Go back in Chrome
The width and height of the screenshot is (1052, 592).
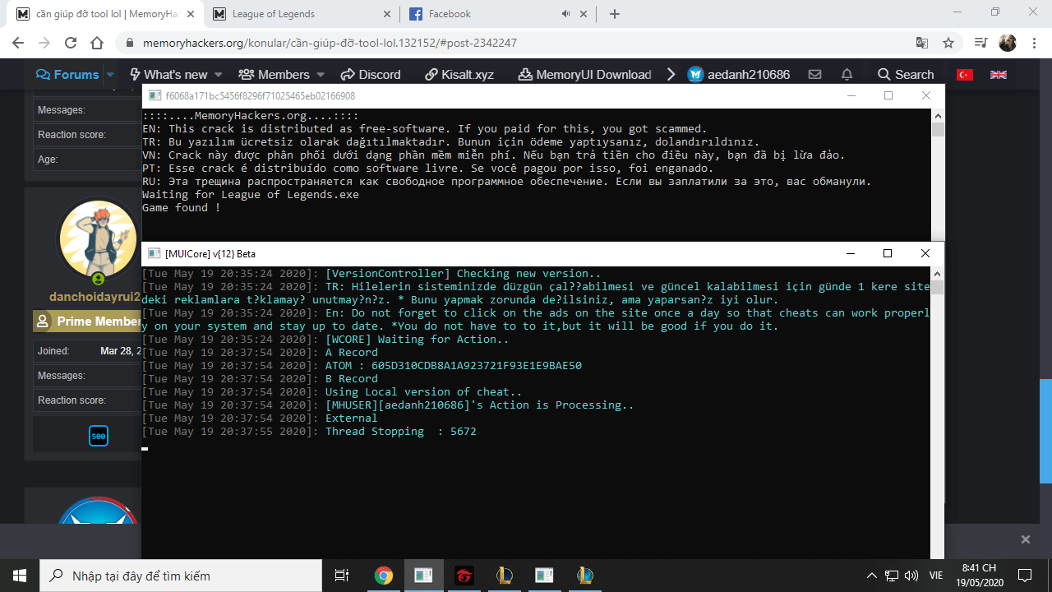(18, 43)
